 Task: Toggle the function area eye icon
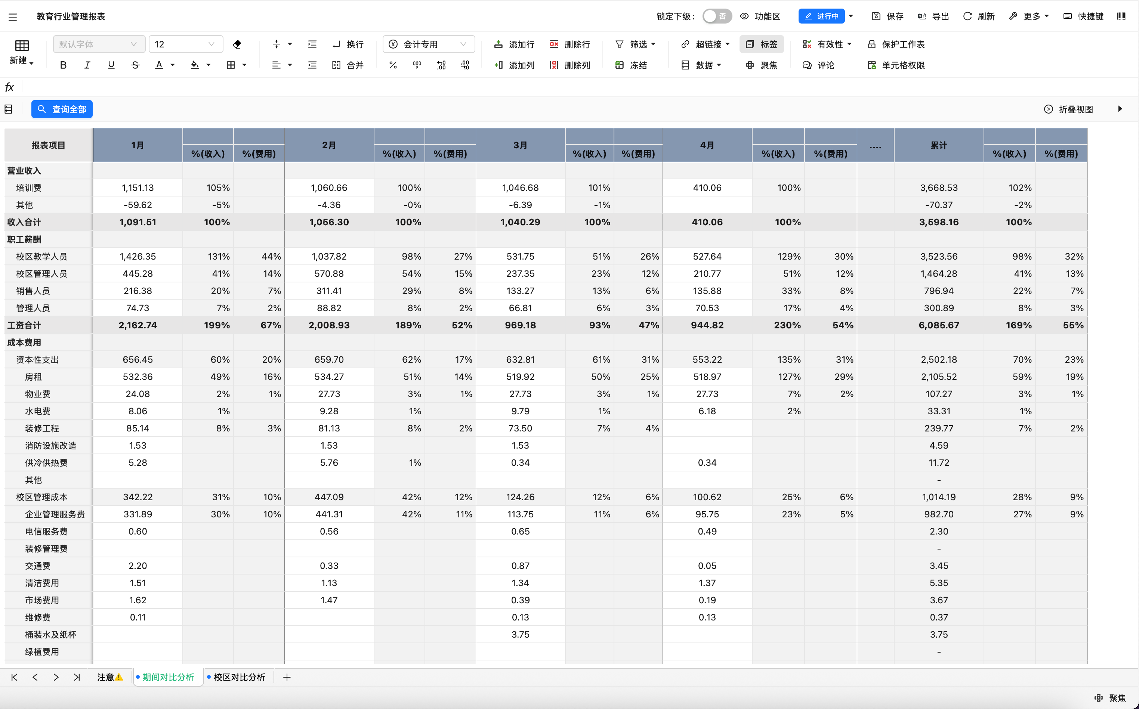(744, 16)
